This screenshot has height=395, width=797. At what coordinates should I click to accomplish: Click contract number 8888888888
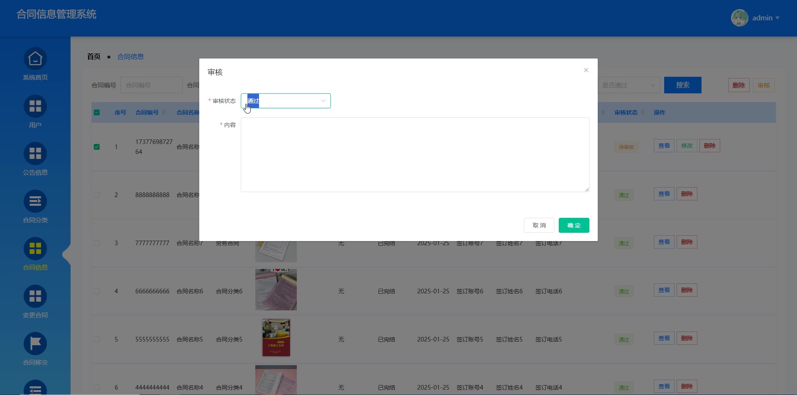(152, 195)
